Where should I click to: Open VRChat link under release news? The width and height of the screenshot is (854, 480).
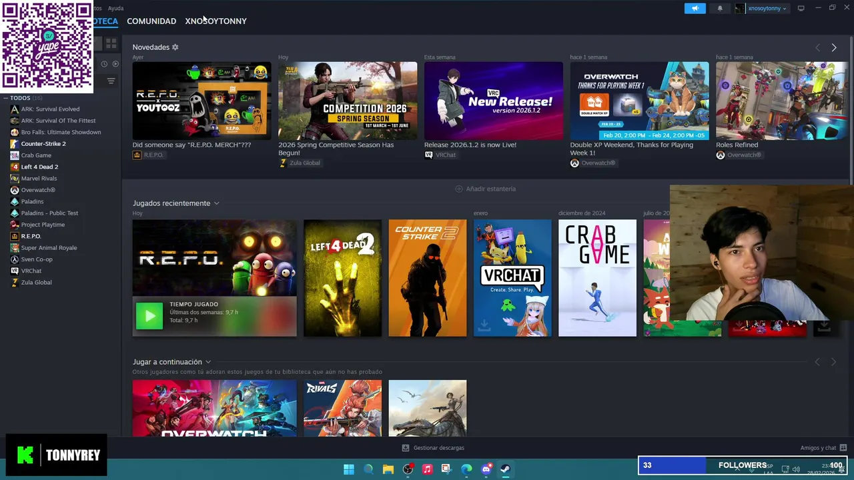tap(446, 155)
